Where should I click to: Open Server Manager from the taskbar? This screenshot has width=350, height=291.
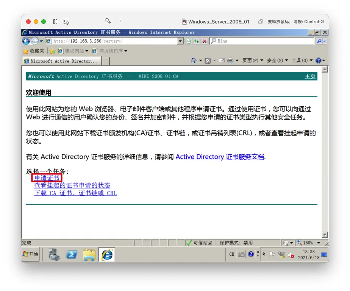(x=54, y=254)
